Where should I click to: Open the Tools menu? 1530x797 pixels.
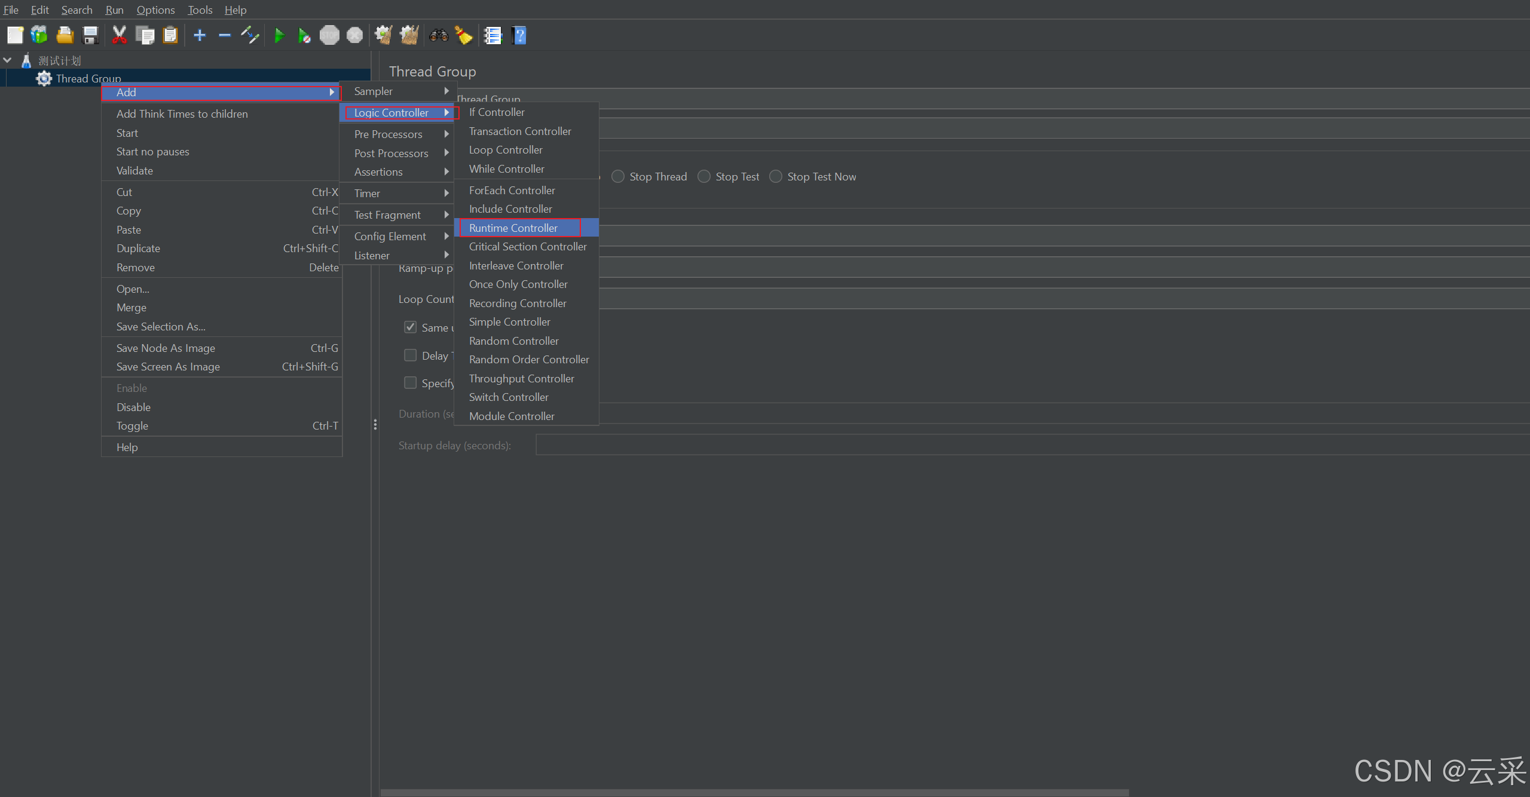200,10
